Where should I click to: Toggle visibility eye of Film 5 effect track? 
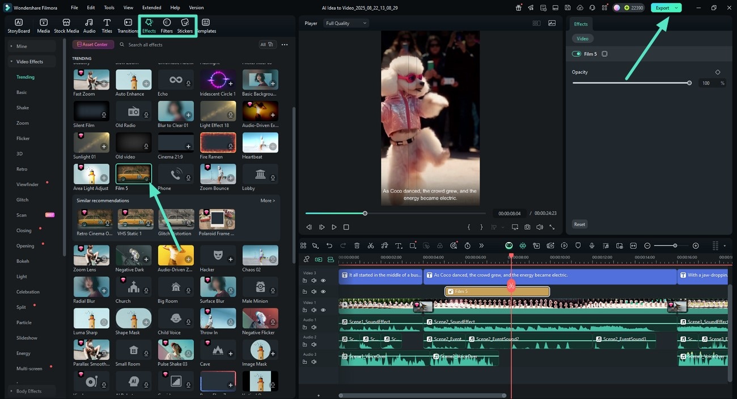coord(323,291)
